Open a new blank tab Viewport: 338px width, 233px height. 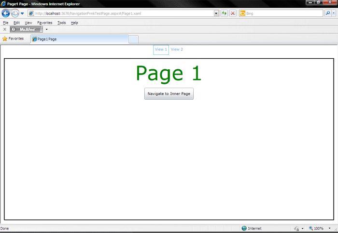coord(133,39)
